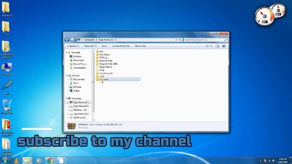The image size is (292, 164).
Task: Show hidden tray icons arrow
Action: click(261, 161)
